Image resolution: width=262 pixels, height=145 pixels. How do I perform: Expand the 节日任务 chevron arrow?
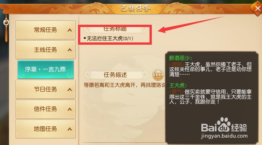(70, 89)
